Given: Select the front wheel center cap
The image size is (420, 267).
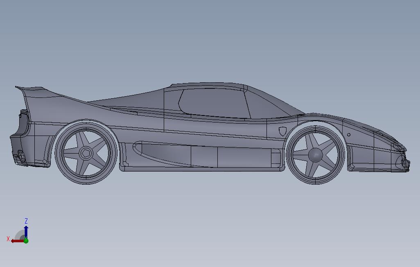Looking at the screenshot, I should point(315,155).
